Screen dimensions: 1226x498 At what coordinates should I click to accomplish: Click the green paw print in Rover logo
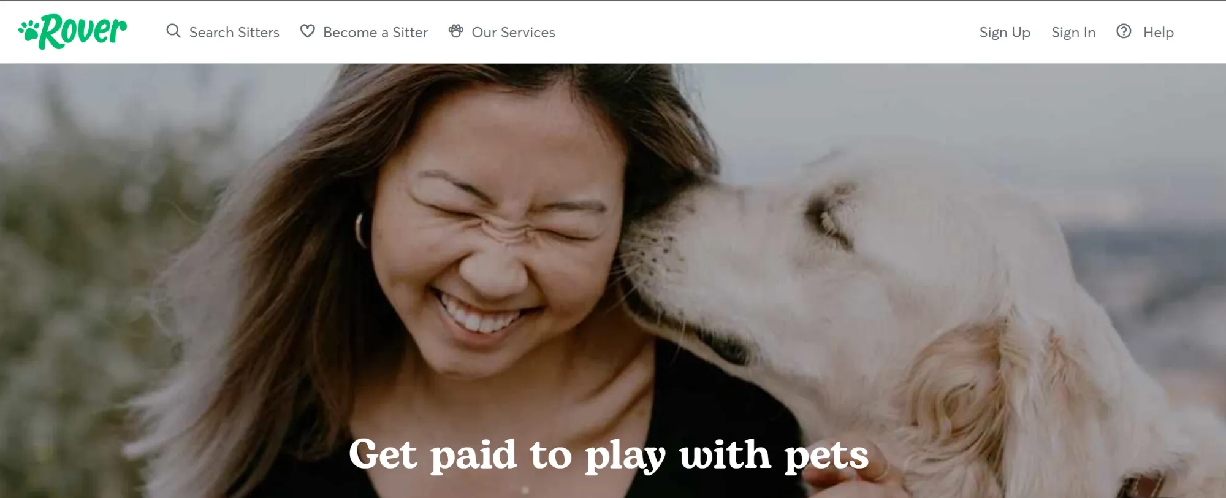[x=29, y=31]
